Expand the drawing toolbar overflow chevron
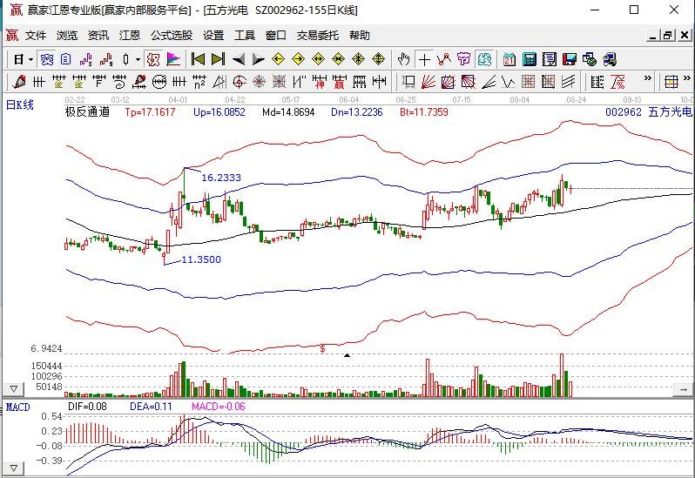 pyautogui.click(x=648, y=78)
